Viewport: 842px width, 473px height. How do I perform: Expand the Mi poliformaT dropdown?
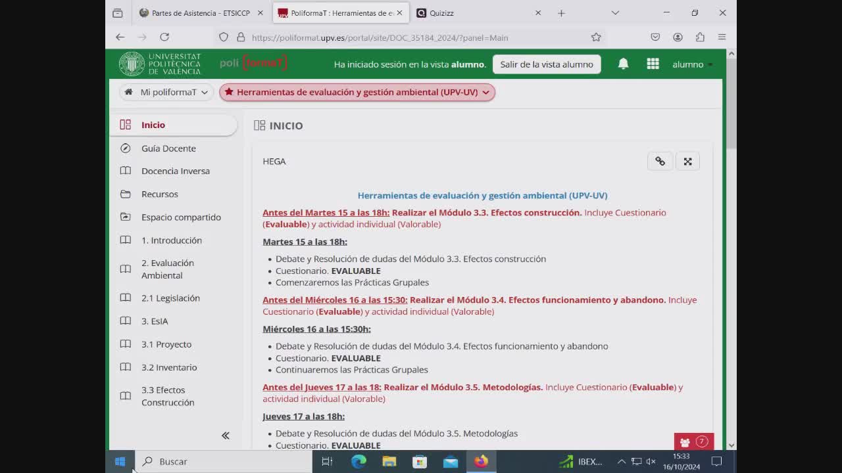pos(166,92)
